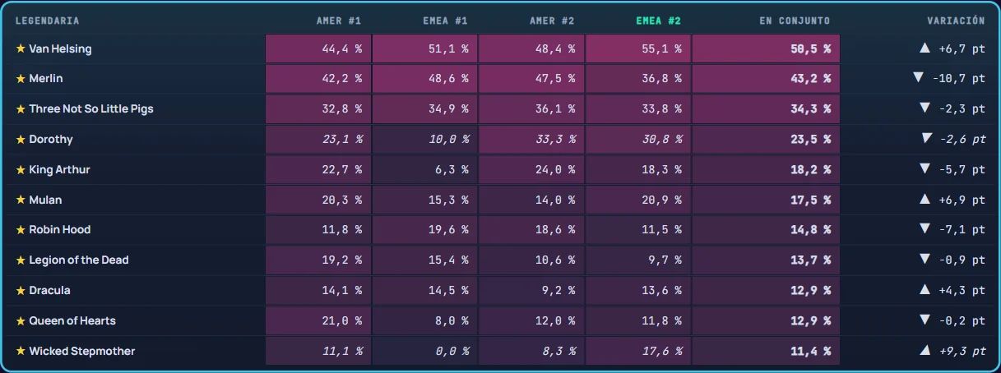Click the star icon beside Robin Hood
Viewport: 1001px width, 373px height.
(21, 230)
